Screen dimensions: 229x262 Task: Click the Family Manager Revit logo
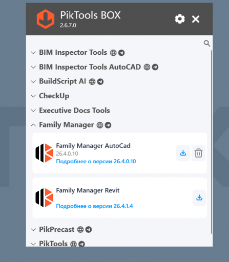coord(44,198)
